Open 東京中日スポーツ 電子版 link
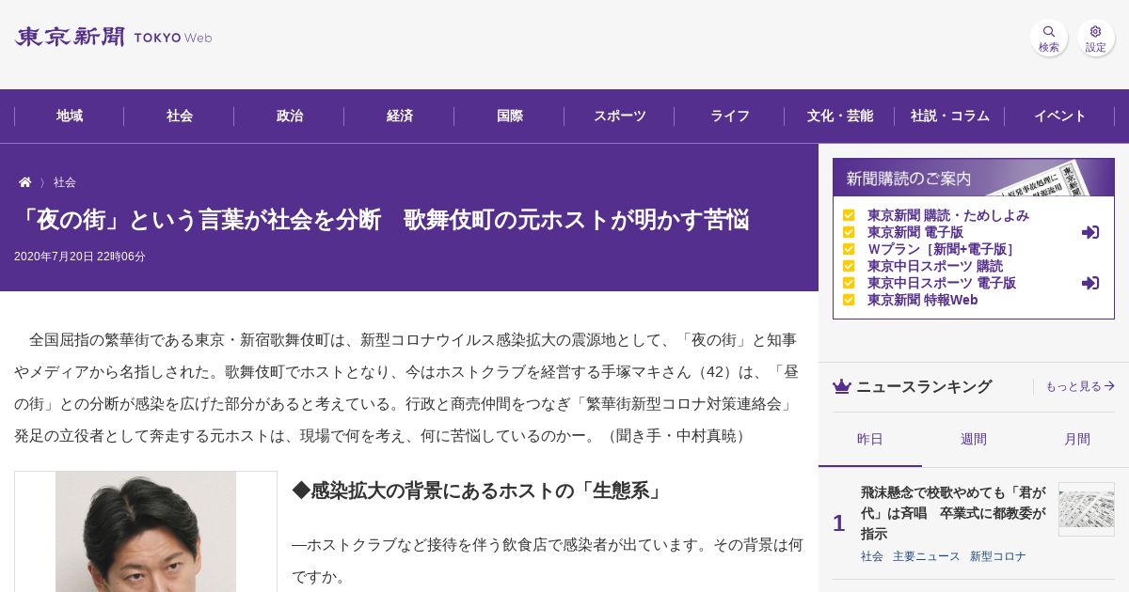Viewport: 1129px width, 592px height. (x=942, y=283)
